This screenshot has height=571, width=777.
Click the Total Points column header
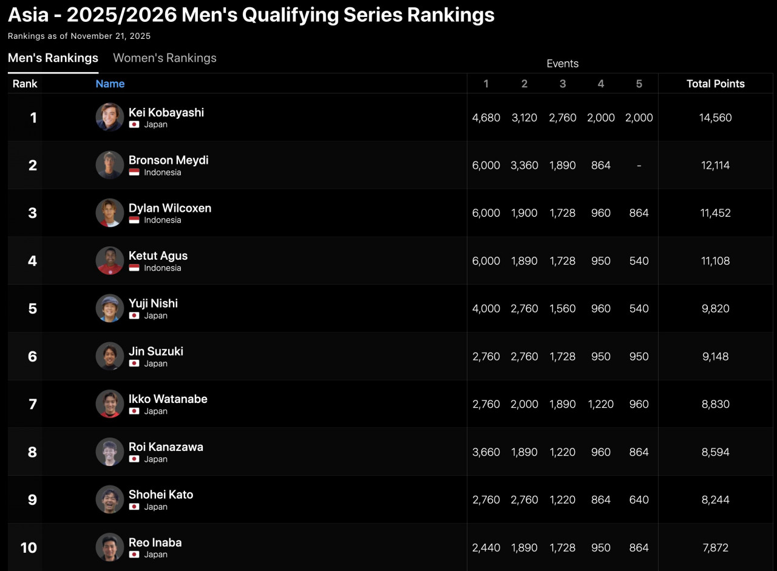[715, 84]
